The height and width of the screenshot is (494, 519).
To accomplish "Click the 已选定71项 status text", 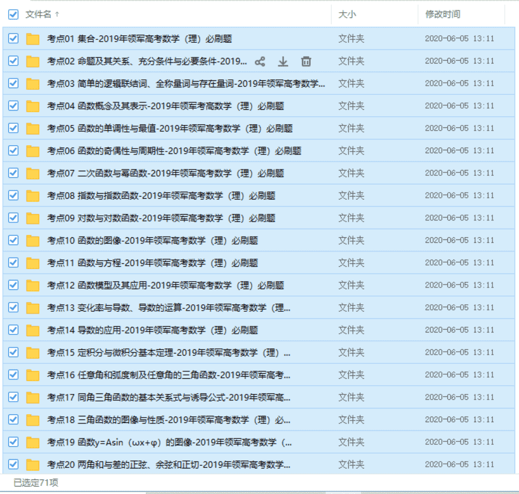I will click(x=36, y=482).
